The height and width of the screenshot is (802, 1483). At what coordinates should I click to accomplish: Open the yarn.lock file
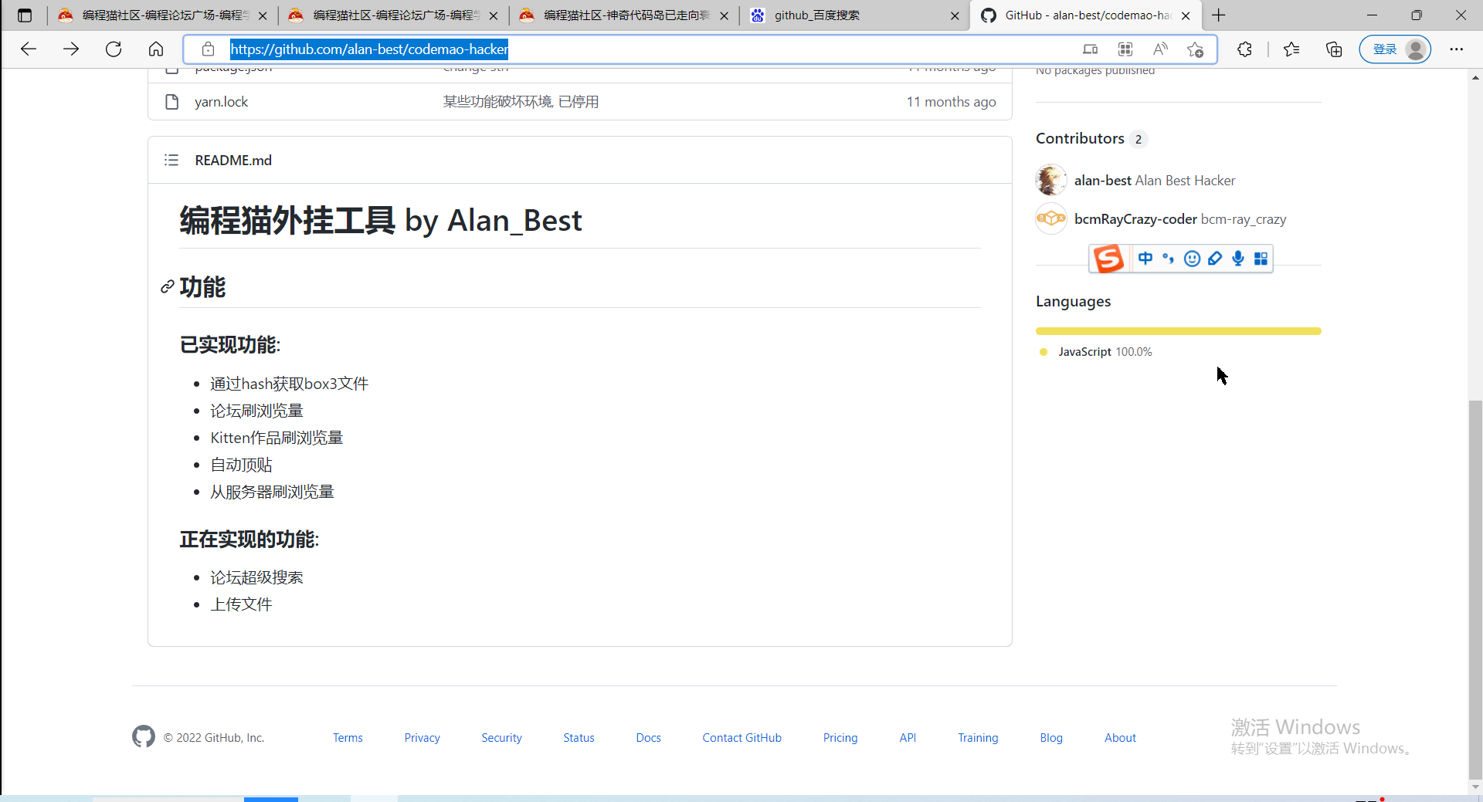pyautogui.click(x=222, y=102)
